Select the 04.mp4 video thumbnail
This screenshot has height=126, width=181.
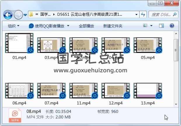tap(116, 45)
